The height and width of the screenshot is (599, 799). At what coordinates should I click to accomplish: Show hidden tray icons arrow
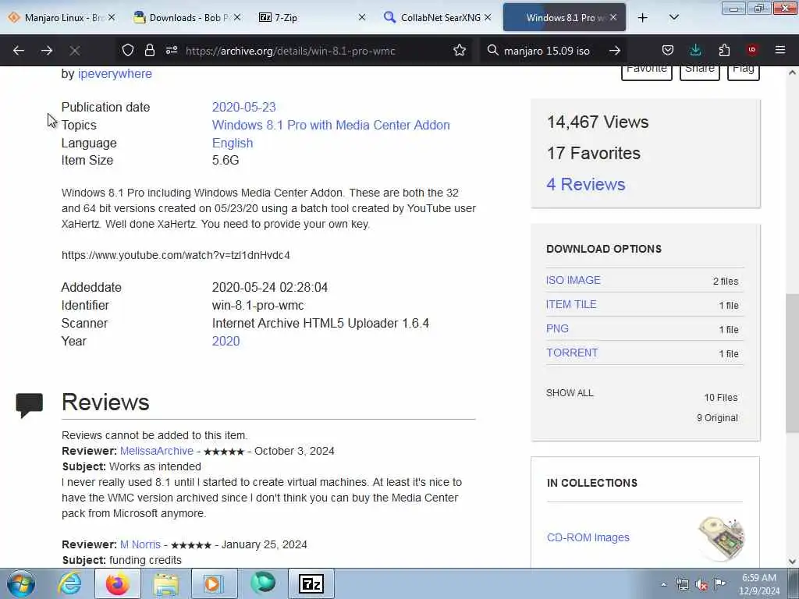click(x=663, y=585)
